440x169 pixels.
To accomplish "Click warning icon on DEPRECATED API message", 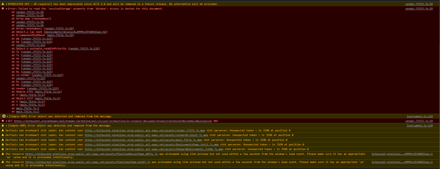I will tap(3, 4).
